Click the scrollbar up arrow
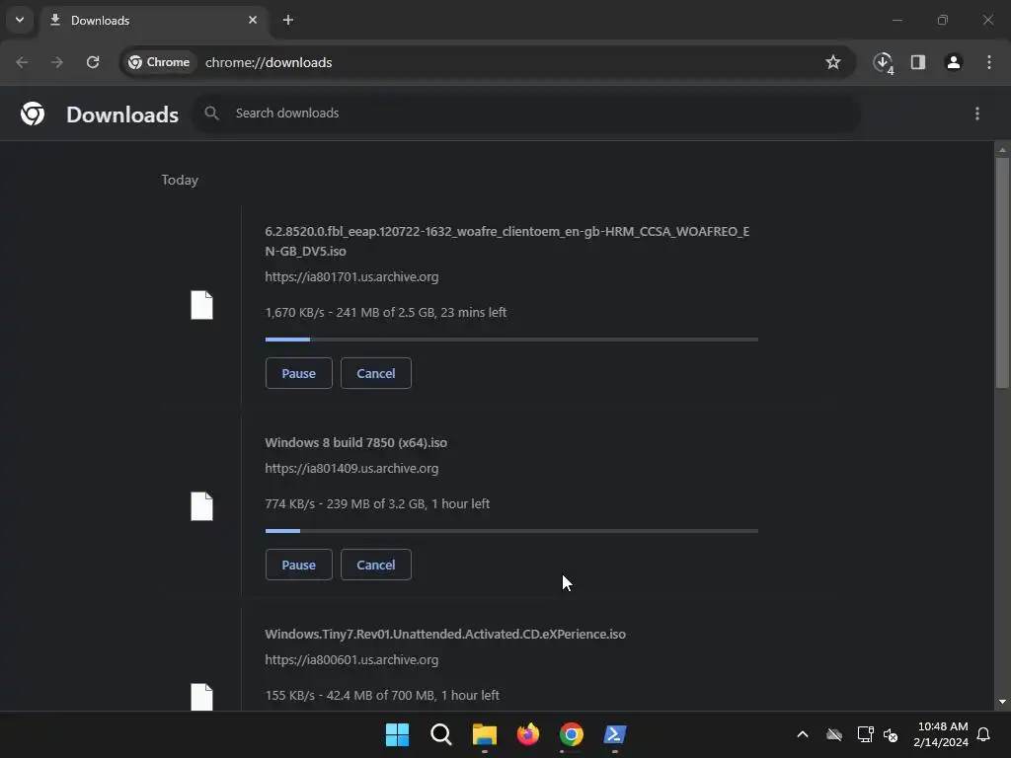The width and height of the screenshot is (1011, 758). (x=1002, y=150)
